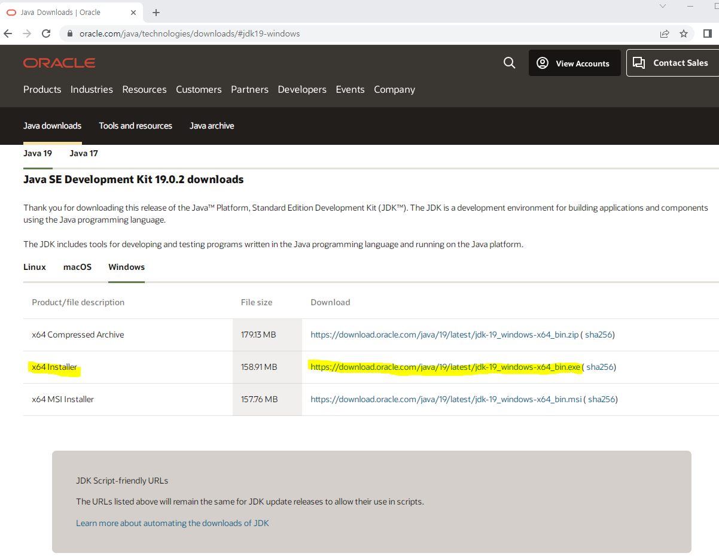Click the site lock icon in address bar
The image size is (719, 556).
70,34
